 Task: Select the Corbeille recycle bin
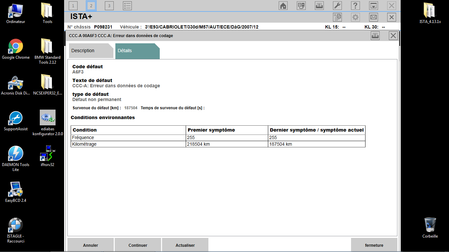[430, 228]
